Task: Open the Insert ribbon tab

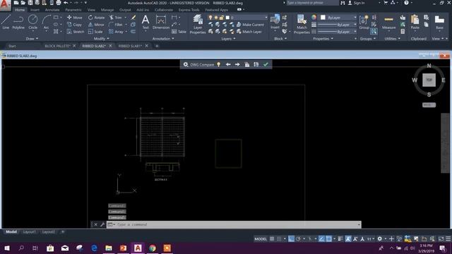Action: point(35,10)
